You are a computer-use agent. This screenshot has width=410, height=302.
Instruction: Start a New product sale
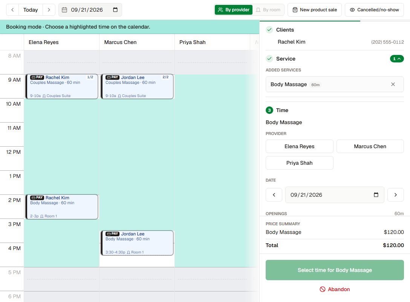[x=315, y=10]
